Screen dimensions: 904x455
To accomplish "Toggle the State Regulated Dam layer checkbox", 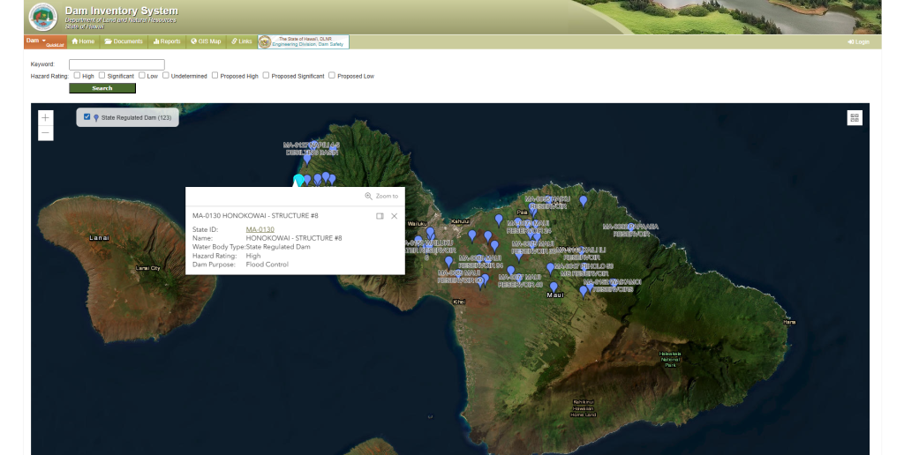I will (x=87, y=116).
